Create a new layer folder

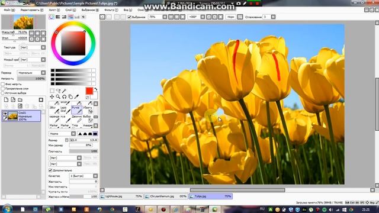pos(20,100)
